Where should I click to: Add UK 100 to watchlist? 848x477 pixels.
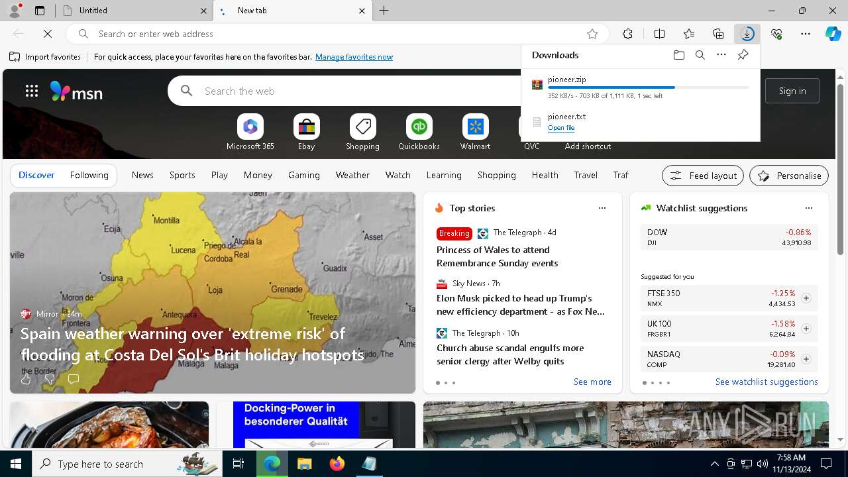click(x=806, y=329)
